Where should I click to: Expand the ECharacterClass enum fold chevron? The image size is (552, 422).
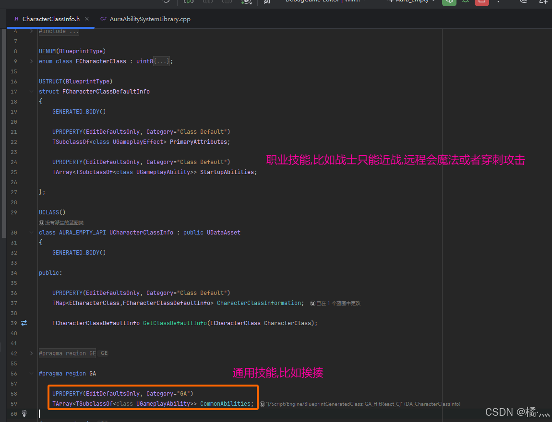pos(31,61)
